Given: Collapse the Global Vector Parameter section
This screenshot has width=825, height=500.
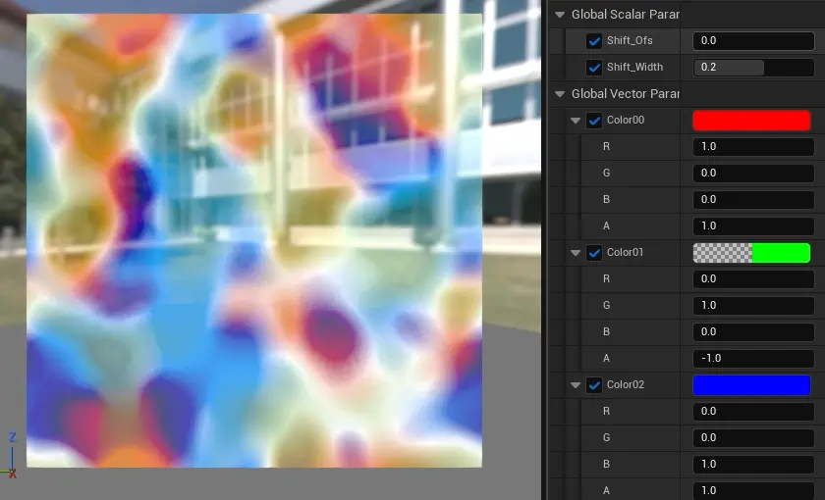Looking at the screenshot, I should click(560, 94).
